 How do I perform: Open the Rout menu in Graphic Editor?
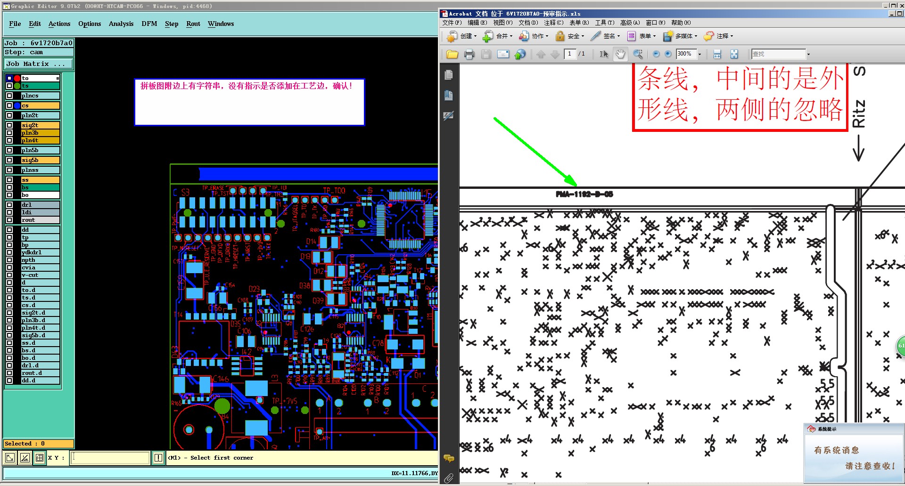(193, 24)
